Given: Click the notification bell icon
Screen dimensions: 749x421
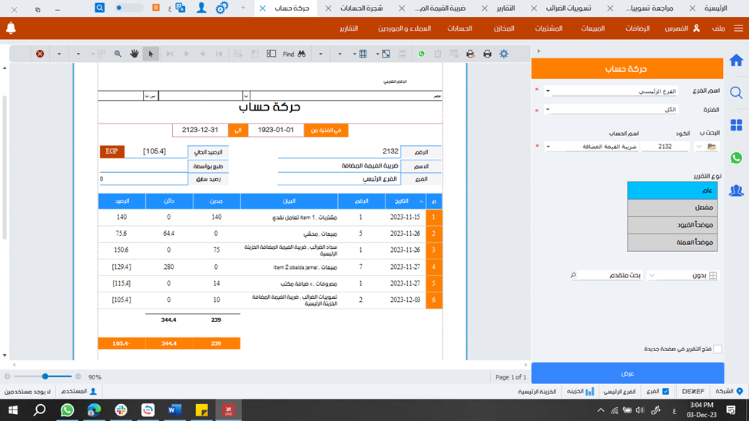Looking at the screenshot, I should (x=11, y=28).
